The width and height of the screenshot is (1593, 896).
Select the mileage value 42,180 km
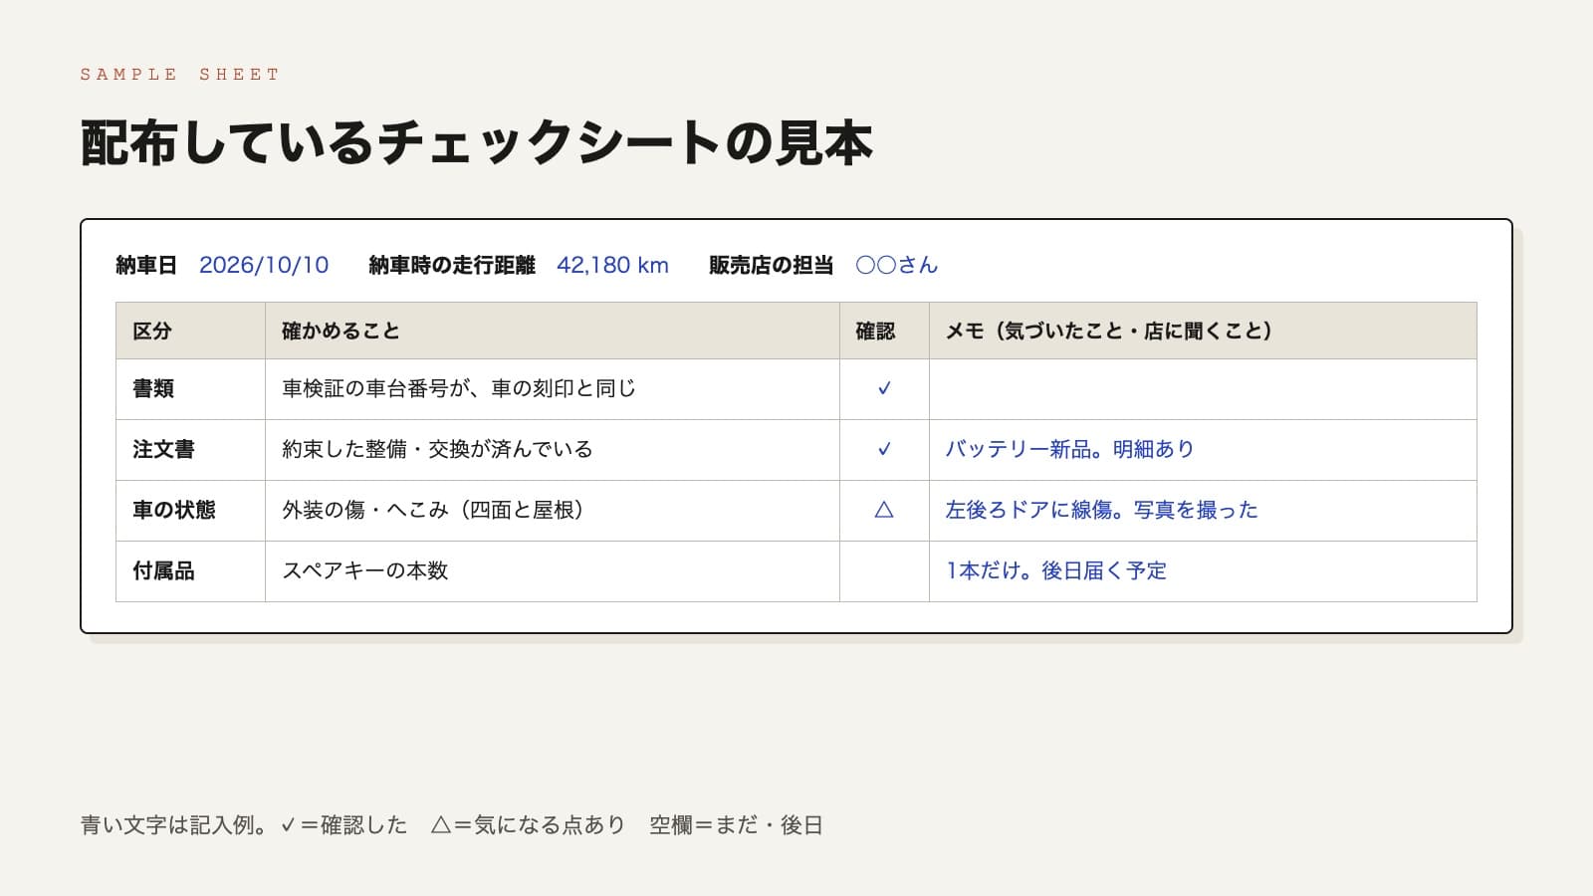612,265
